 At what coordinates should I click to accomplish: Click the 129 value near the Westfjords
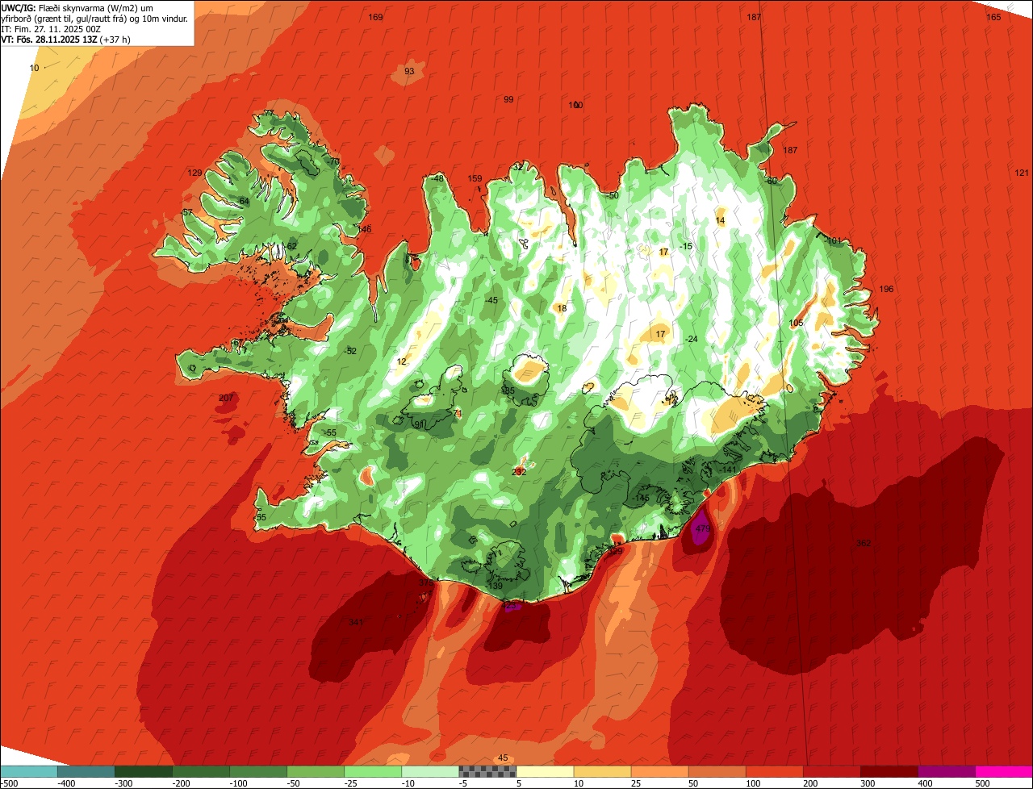[194, 173]
